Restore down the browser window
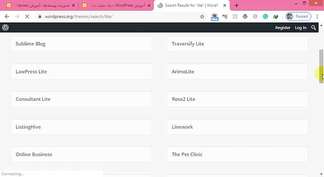The width and height of the screenshot is (324, 177). point(304,3)
